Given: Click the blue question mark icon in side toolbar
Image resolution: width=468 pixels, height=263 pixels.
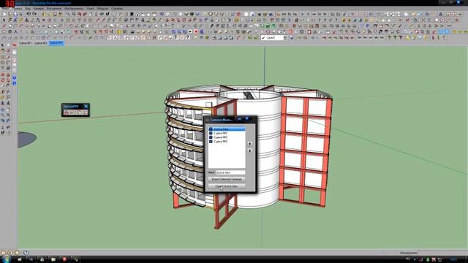Looking at the screenshot, I should pyautogui.click(x=15, y=77).
